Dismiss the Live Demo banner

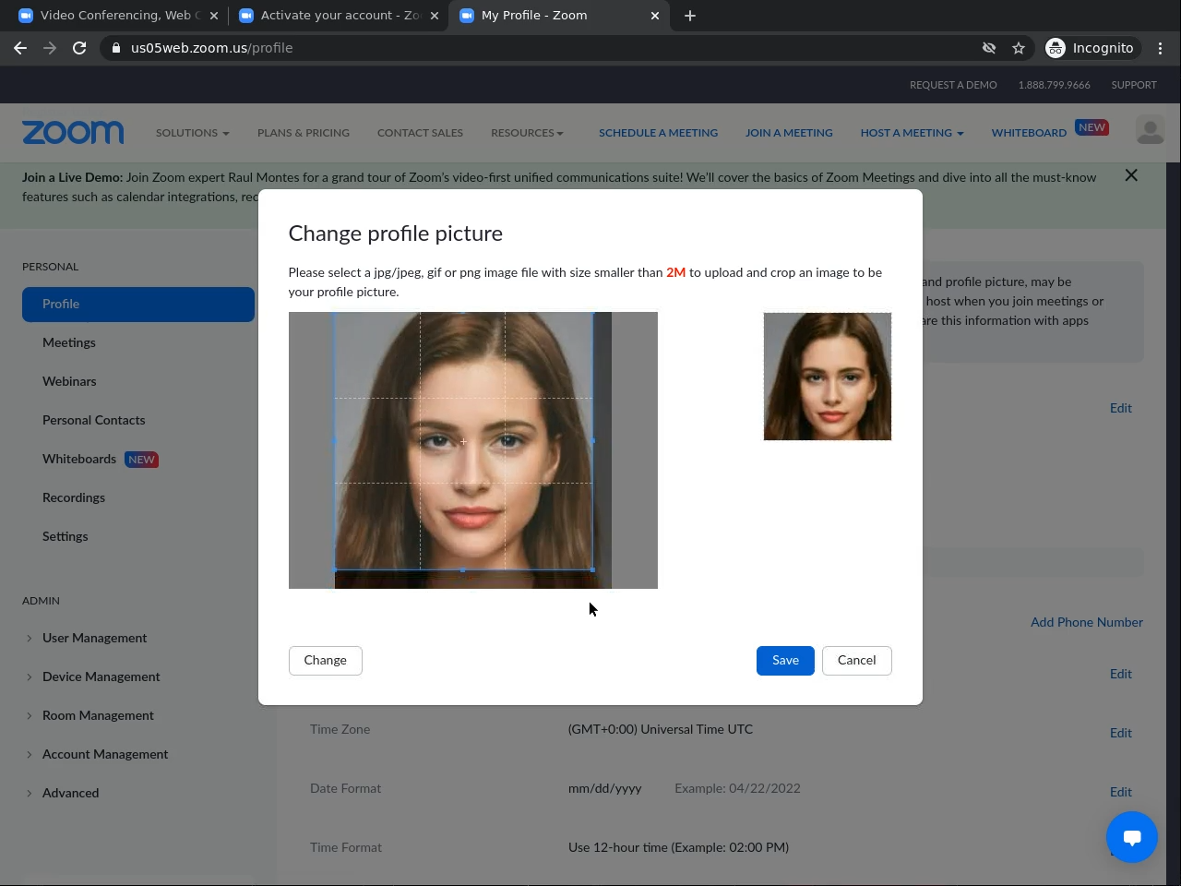coord(1131,175)
